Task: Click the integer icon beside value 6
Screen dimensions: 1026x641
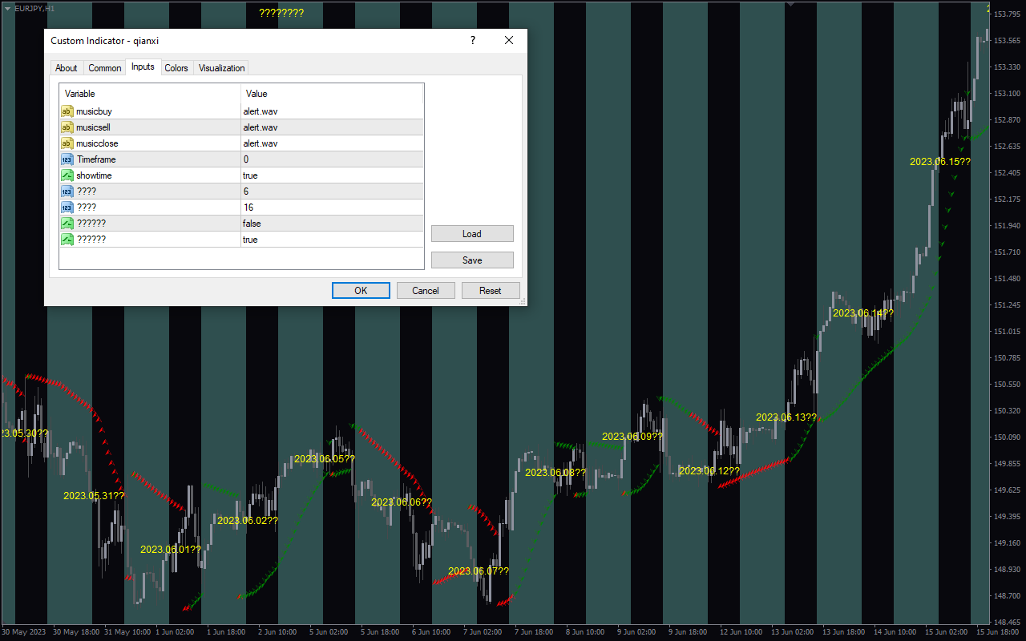Action: pos(67,191)
